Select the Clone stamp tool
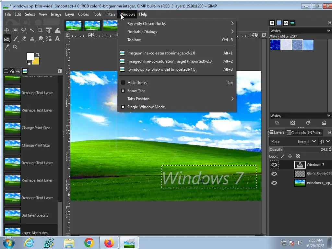The width and height of the screenshot is (332, 249). coord(32,39)
